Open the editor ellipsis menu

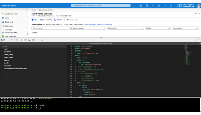coord(200,43)
